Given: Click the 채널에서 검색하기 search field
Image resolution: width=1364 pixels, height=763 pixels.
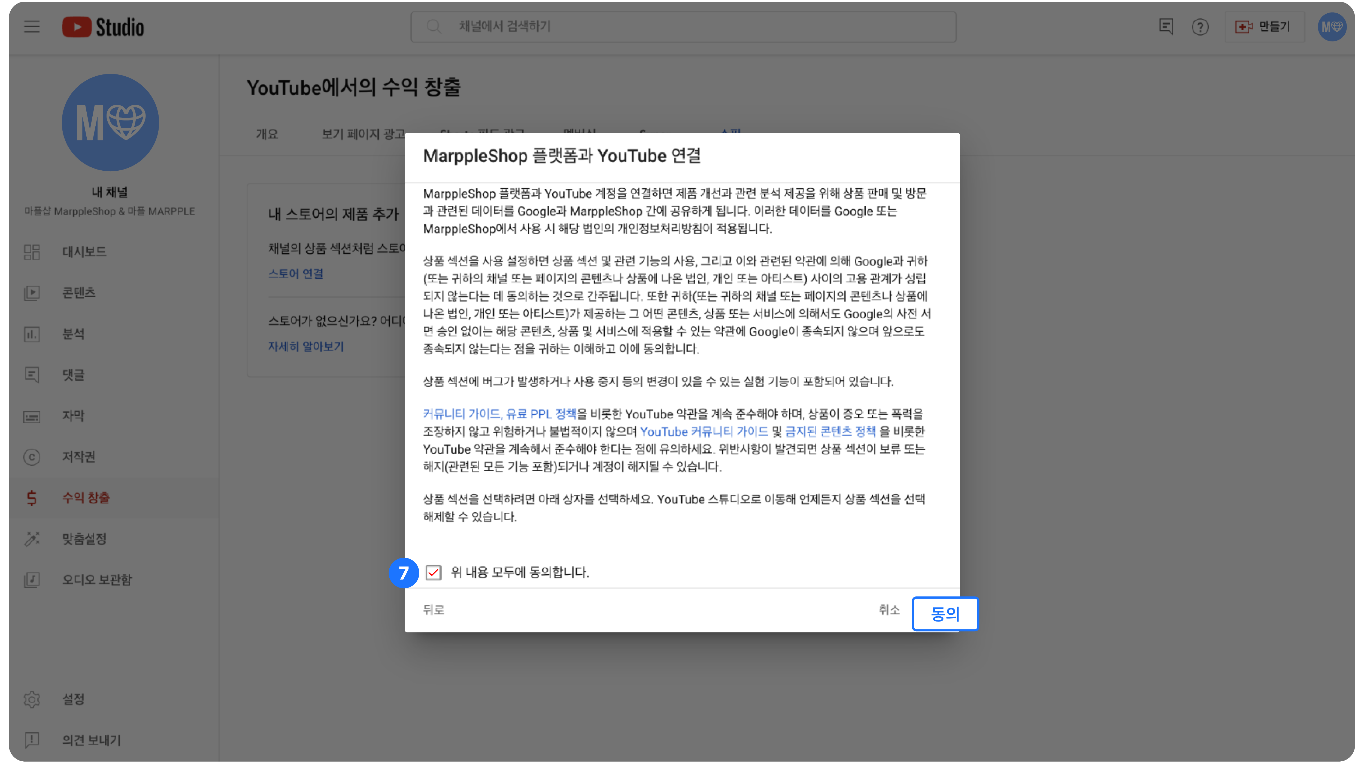Looking at the screenshot, I should tap(683, 26).
